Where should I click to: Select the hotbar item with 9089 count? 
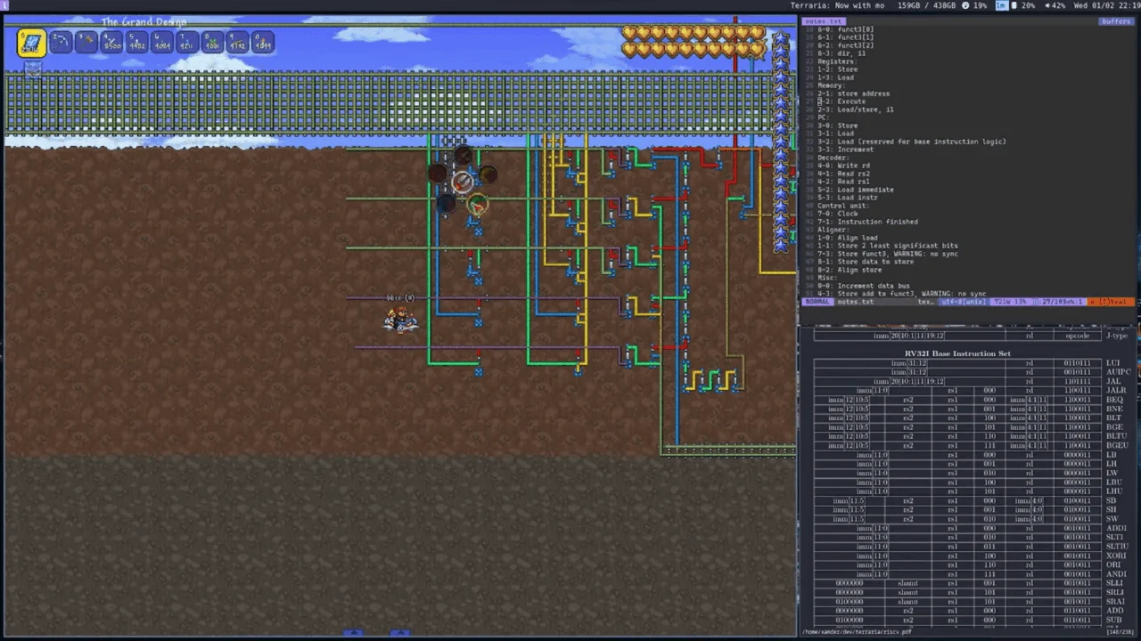click(x=162, y=42)
